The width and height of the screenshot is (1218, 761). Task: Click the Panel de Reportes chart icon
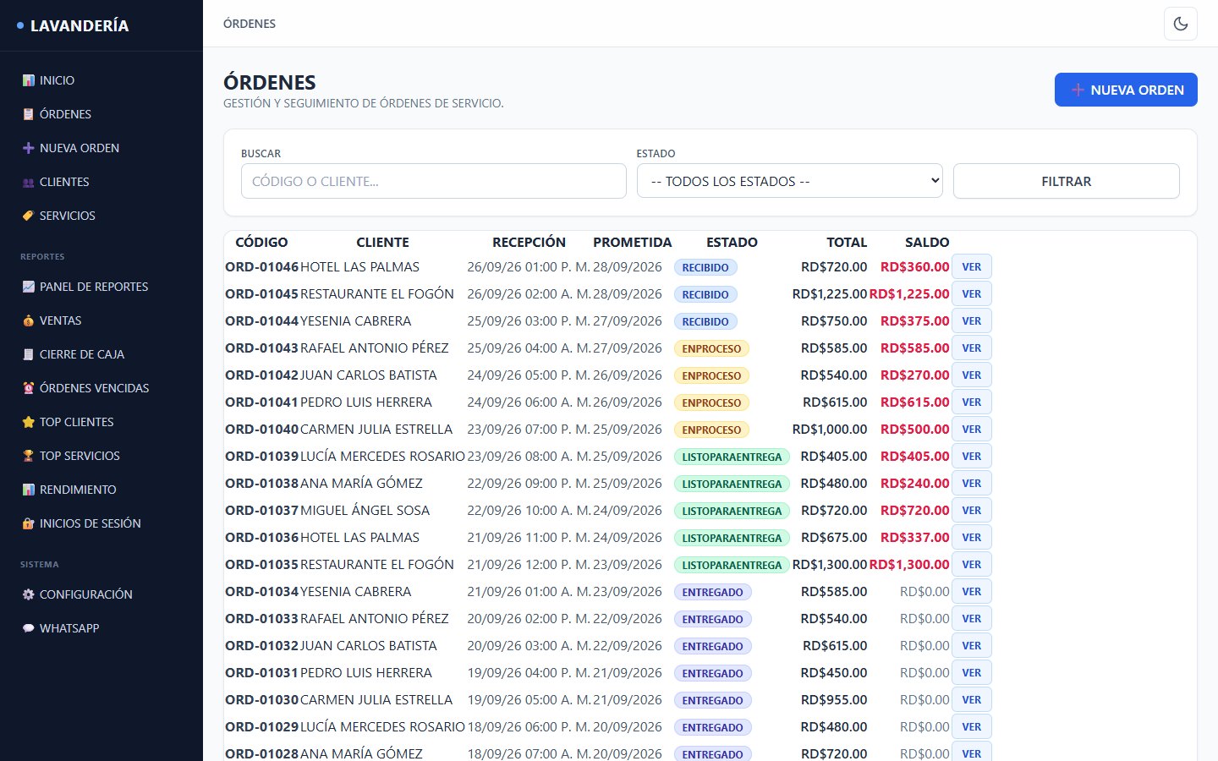[29, 287]
